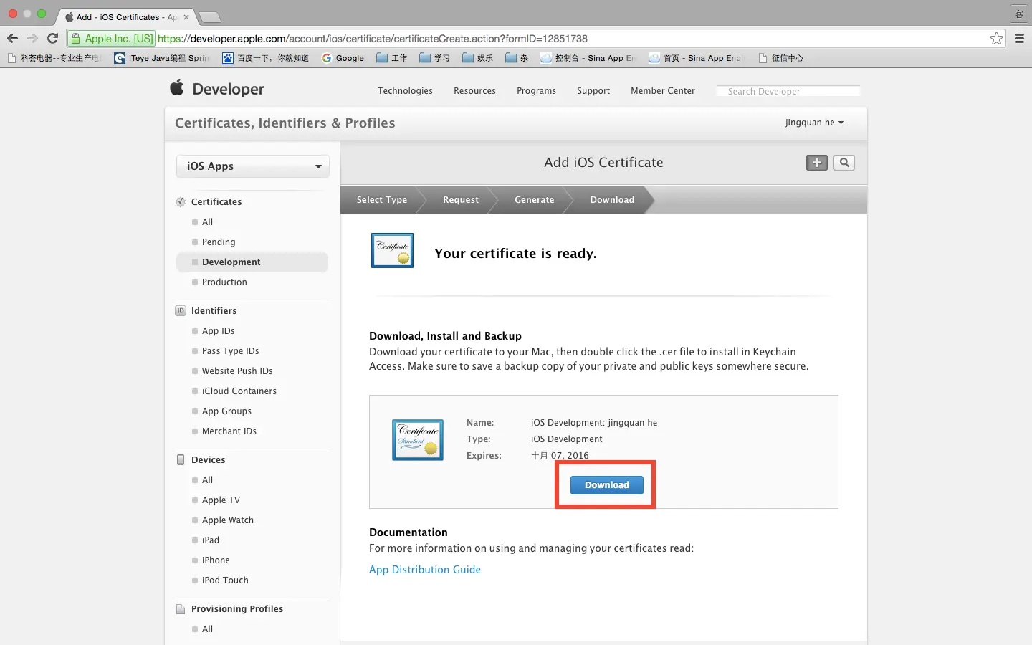Click the green secure lock icon
Image resolution: width=1032 pixels, height=645 pixels.
coord(75,39)
